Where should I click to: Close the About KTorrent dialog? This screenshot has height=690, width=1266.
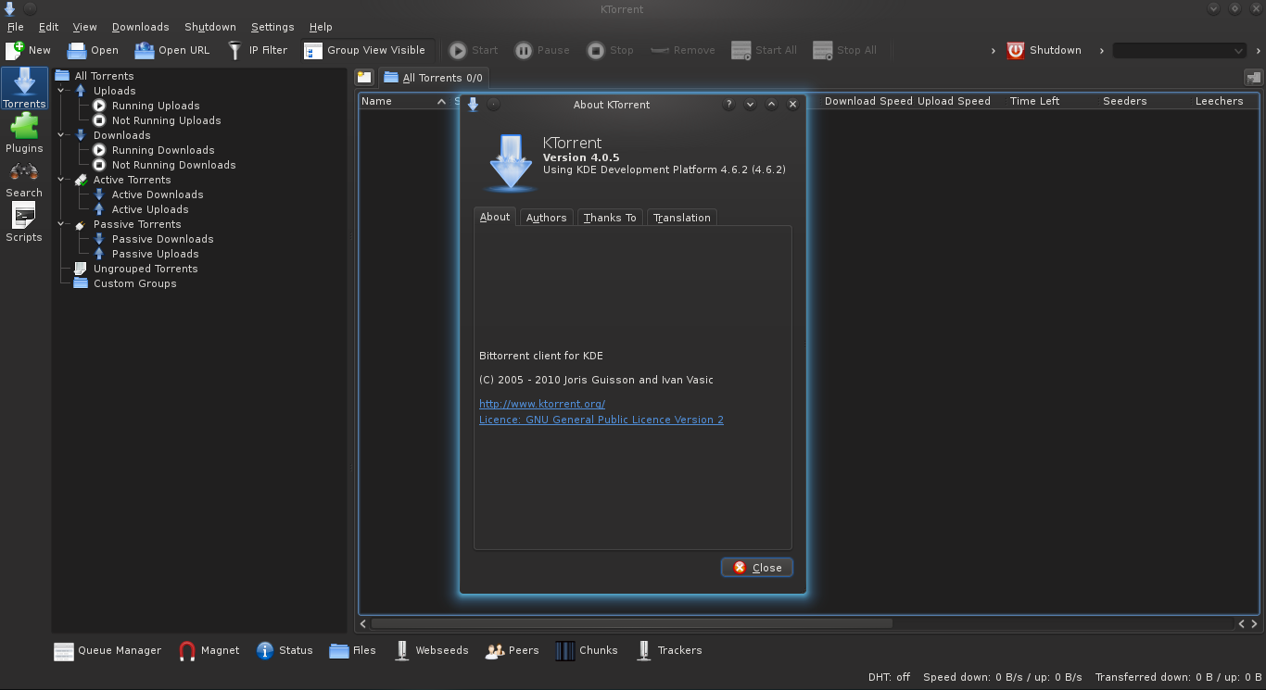(x=757, y=568)
